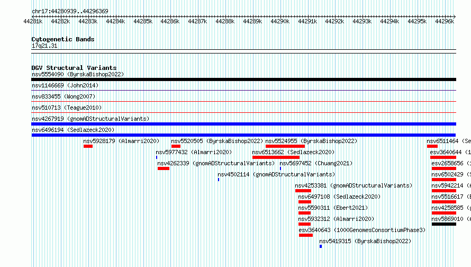471x267 pixels.
Task: Select the small blue mark under nsv5419315
Action: [x=321, y=246]
